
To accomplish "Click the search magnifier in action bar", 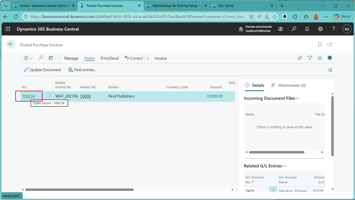I will point(41,58).
